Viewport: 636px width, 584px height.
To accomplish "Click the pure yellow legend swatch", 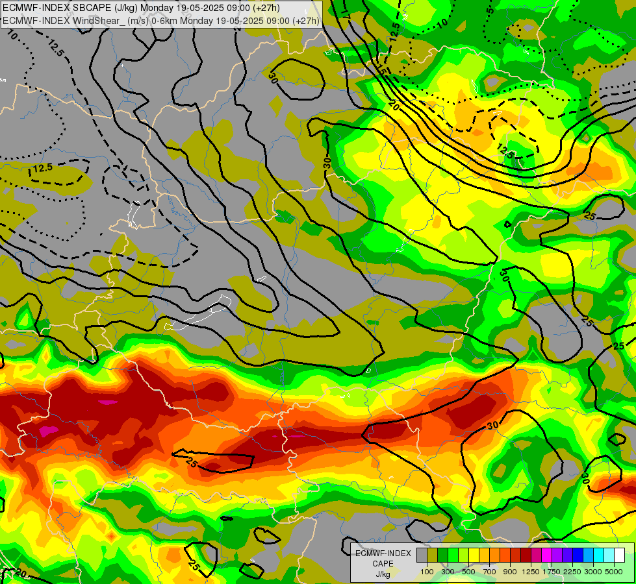I will 474,555.
